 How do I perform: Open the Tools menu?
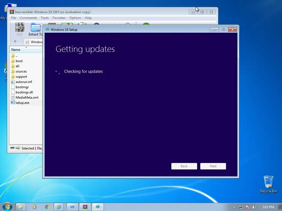pyautogui.click(x=45, y=18)
